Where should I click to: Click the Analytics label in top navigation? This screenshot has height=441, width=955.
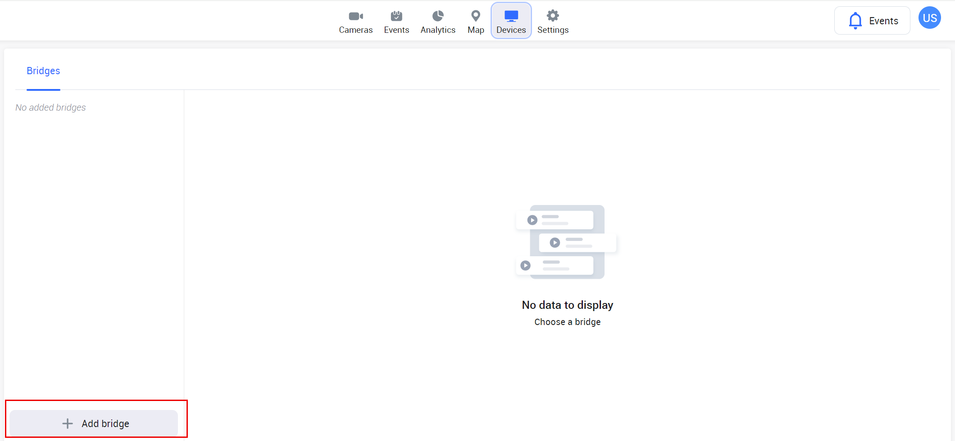[438, 30]
